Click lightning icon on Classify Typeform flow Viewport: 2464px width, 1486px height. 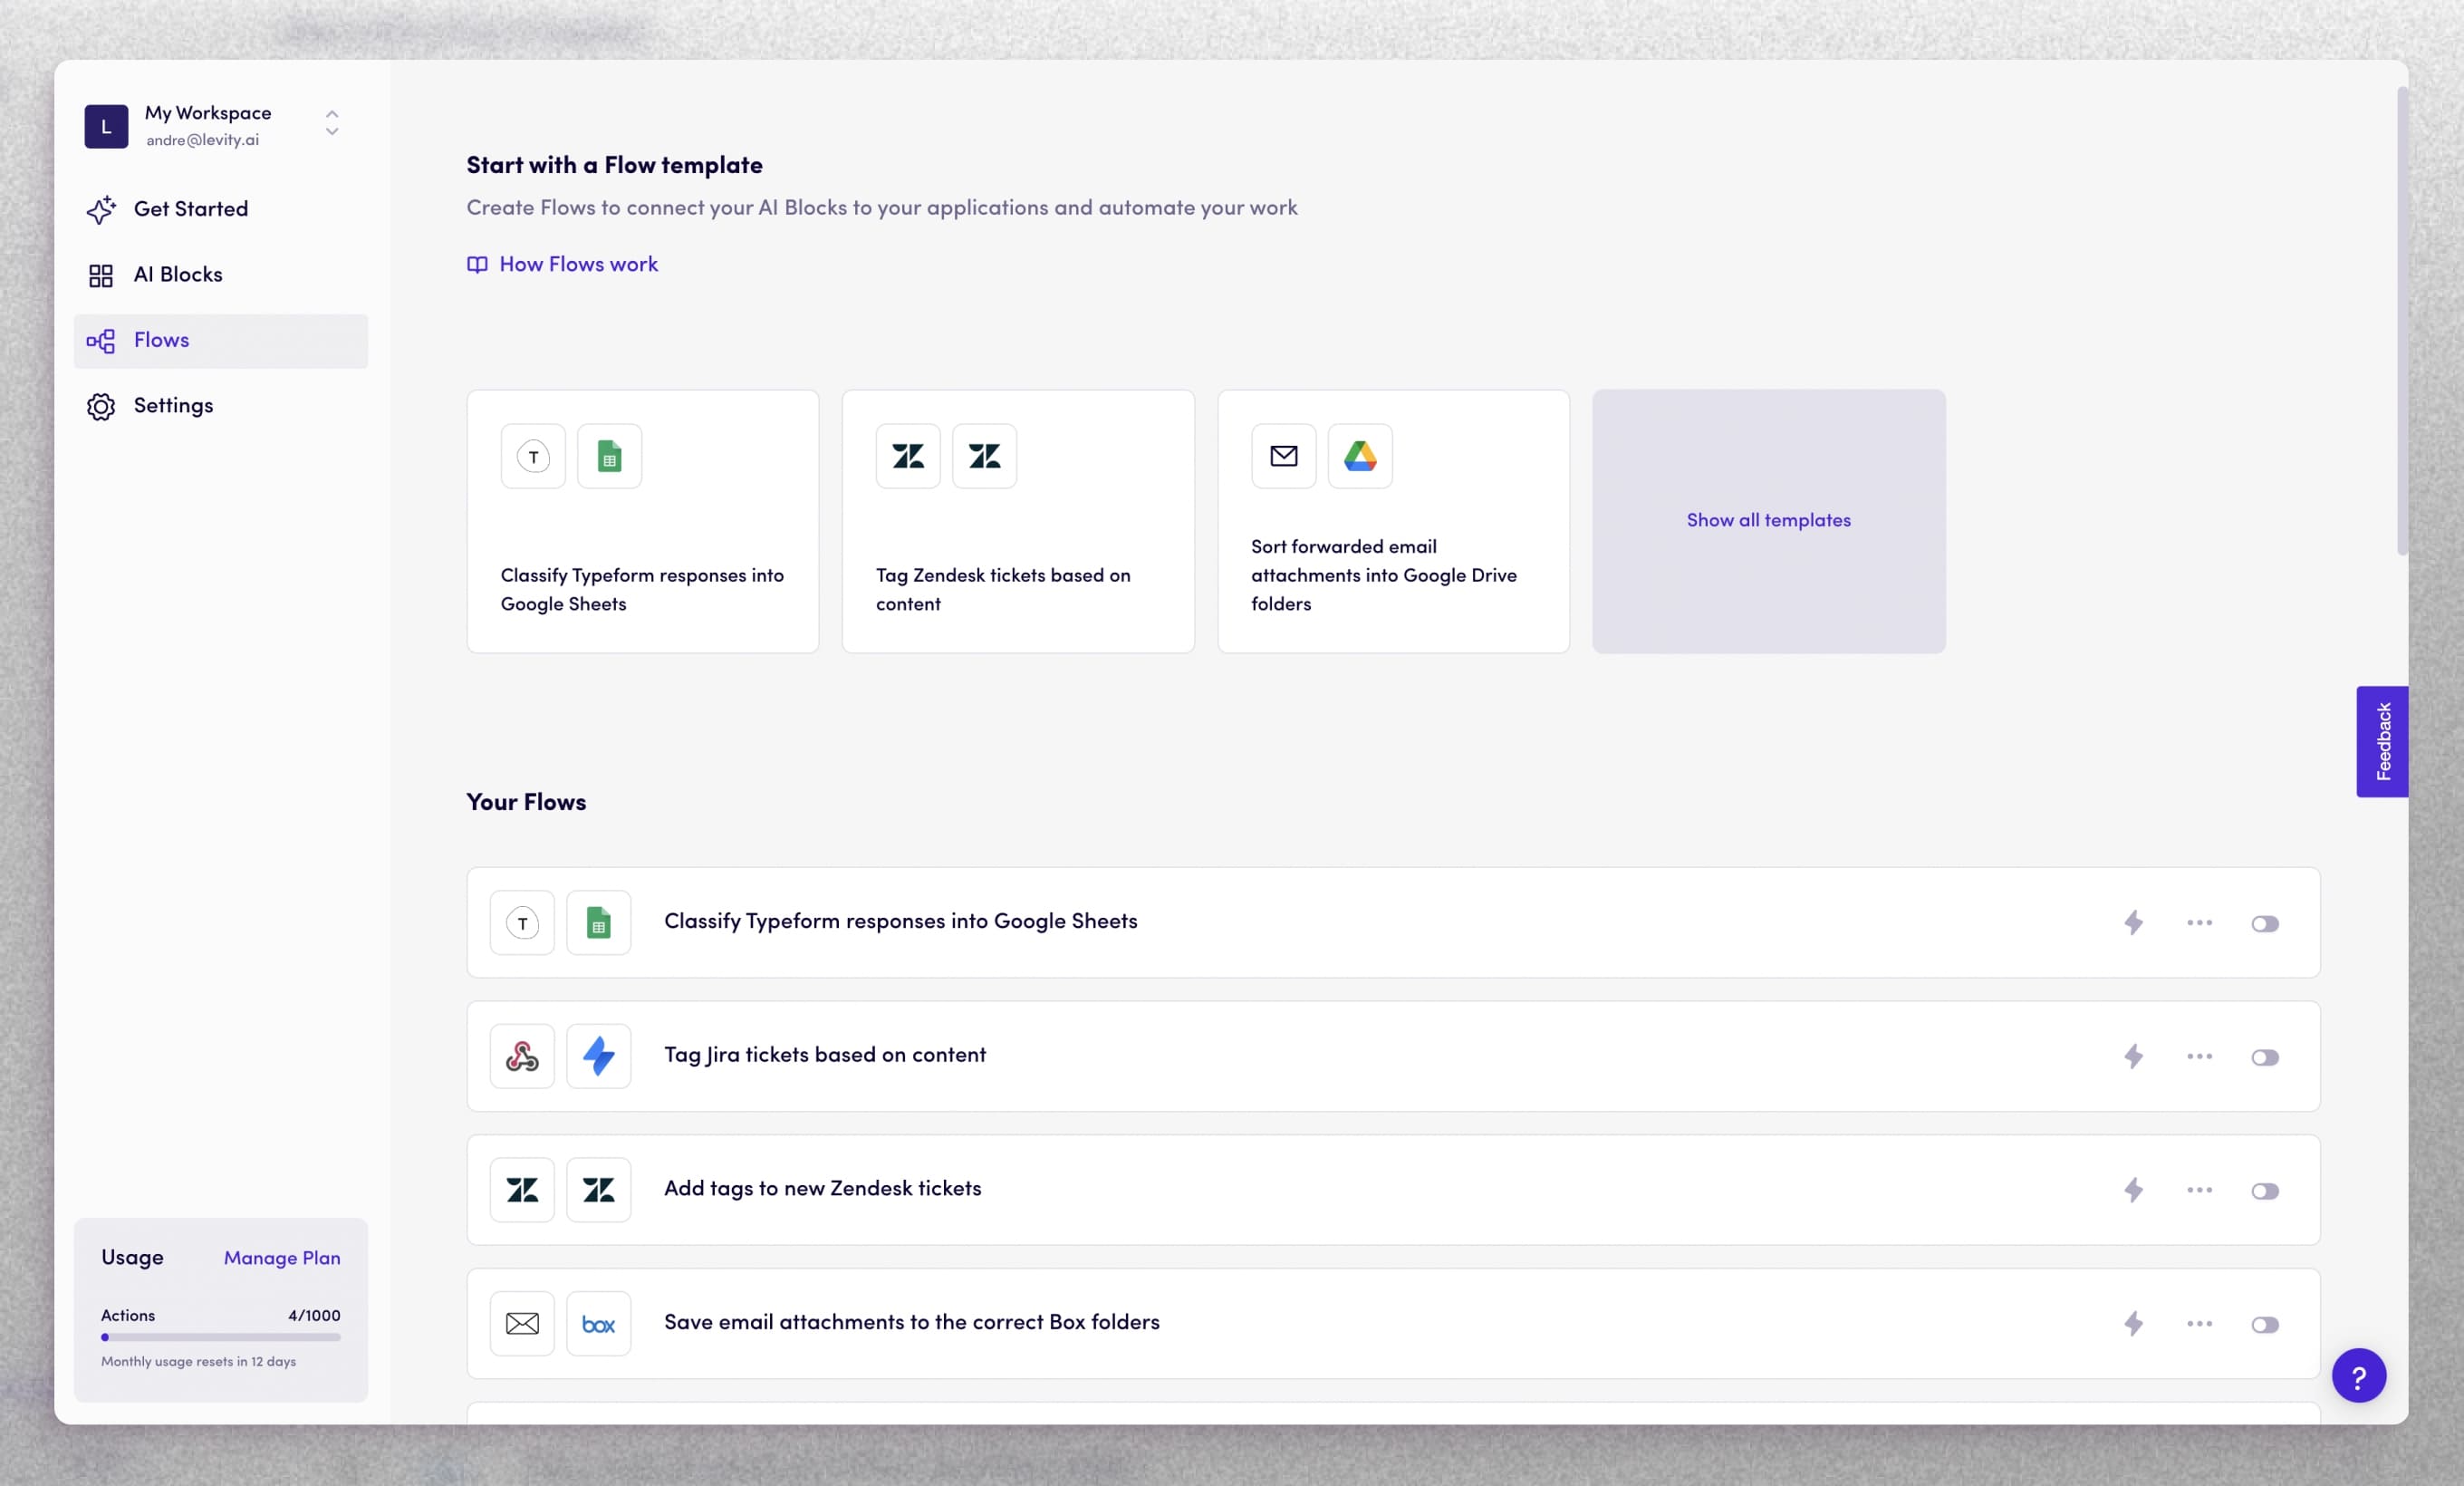[2133, 922]
